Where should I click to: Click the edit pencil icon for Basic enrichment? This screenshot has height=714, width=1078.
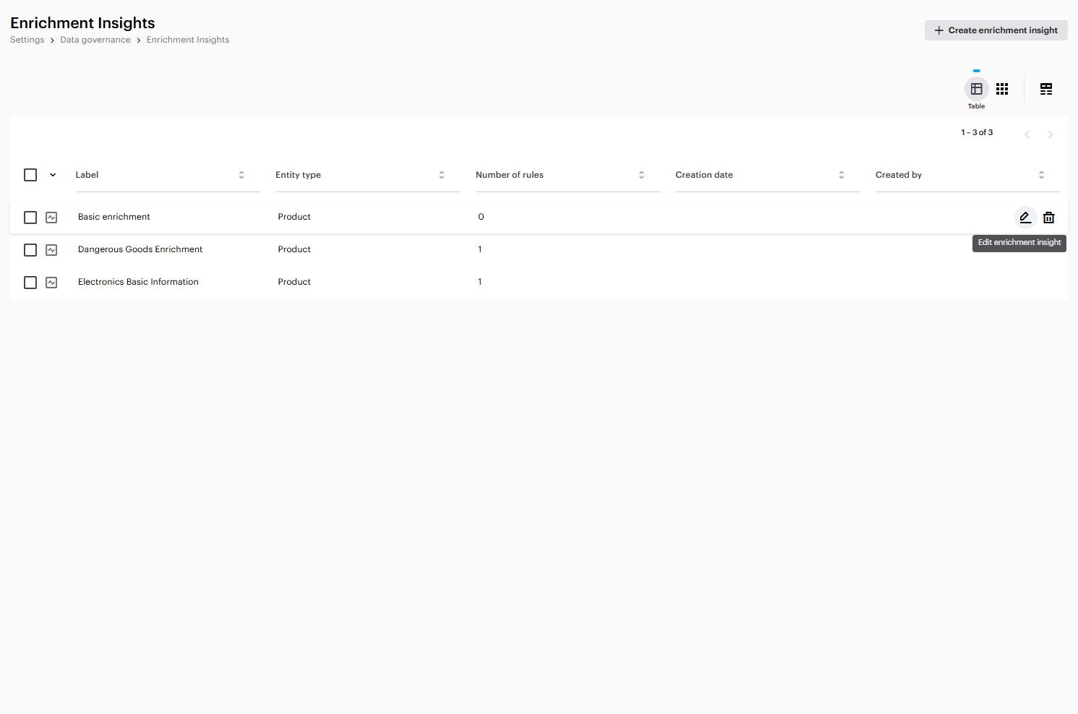pyautogui.click(x=1025, y=217)
